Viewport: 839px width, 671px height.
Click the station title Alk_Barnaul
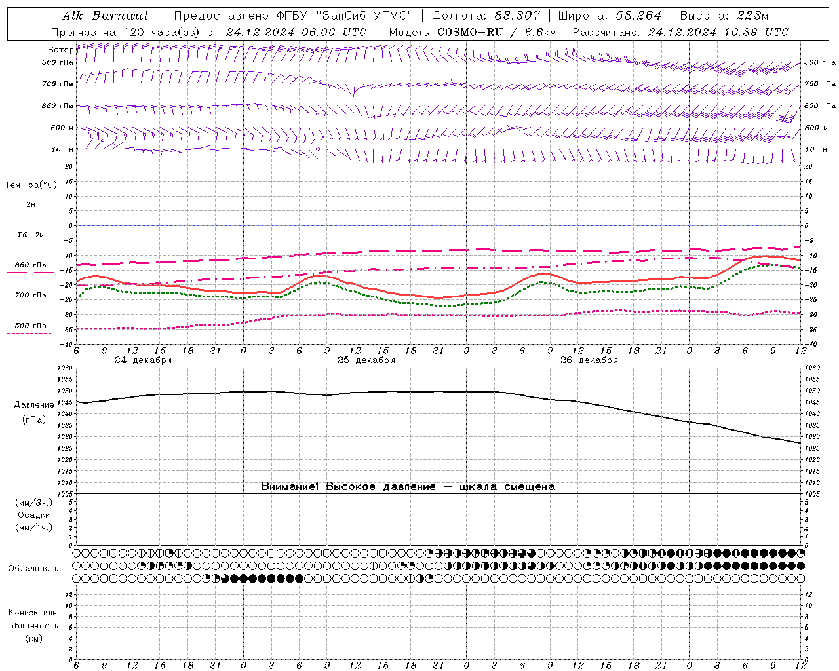[x=106, y=16]
